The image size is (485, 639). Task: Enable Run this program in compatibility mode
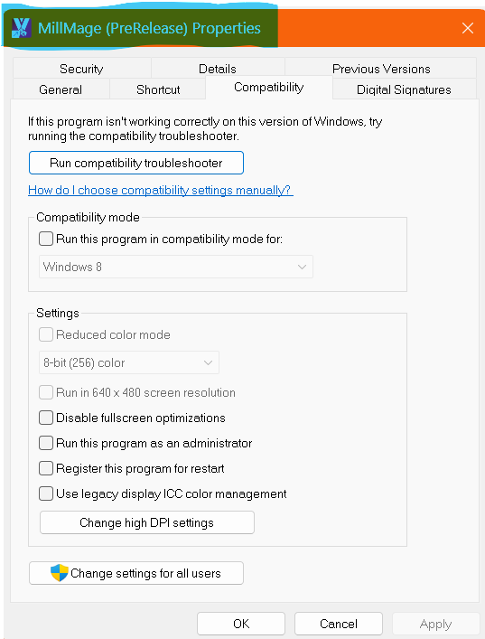point(46,239)
